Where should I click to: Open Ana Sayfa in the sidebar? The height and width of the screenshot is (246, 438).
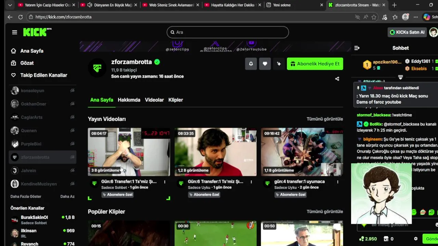click(x=32, y=51)
